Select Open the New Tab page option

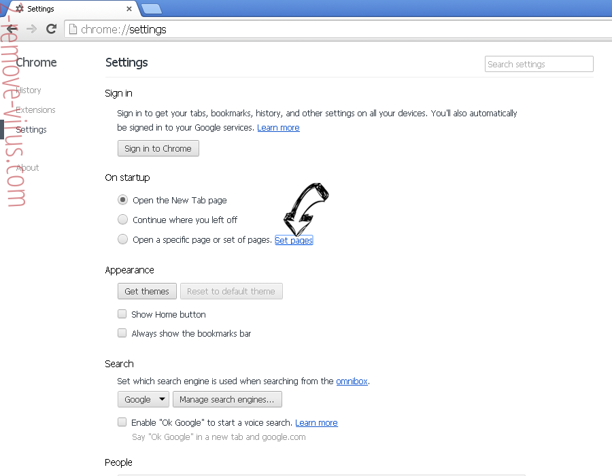[122, 200]
